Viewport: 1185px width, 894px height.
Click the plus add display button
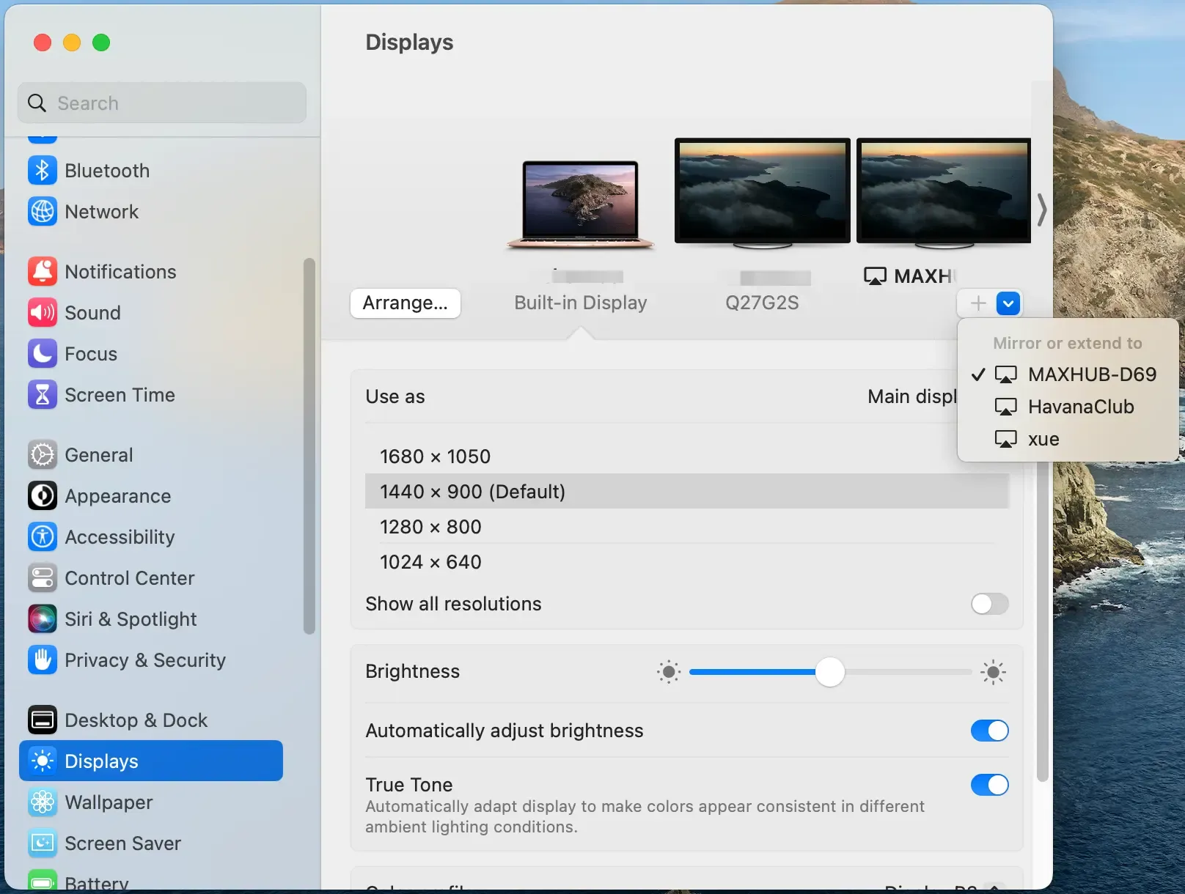coord(978,303)
